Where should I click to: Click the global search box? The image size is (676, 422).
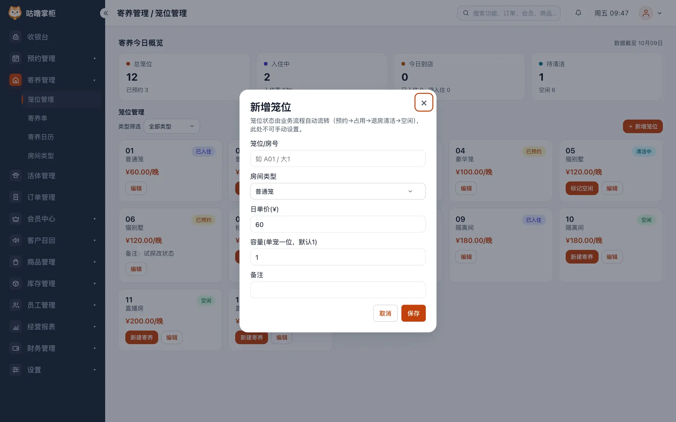pos(508,13)
